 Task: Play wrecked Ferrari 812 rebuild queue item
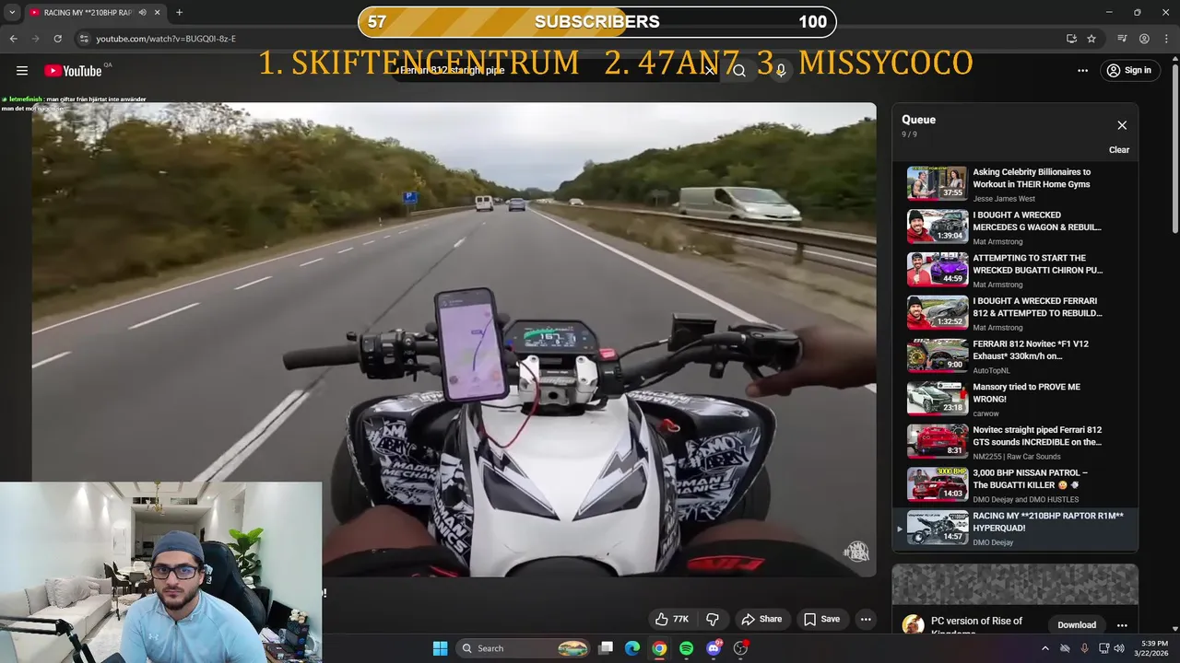(1015, 313)
